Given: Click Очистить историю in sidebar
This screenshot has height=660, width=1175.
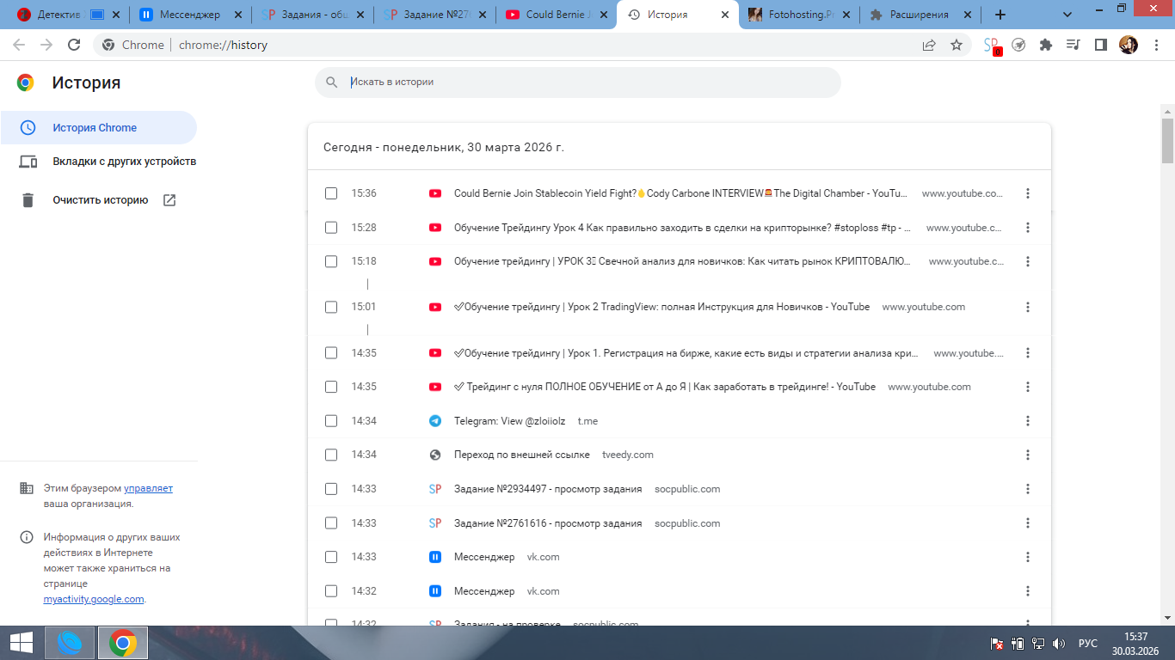Looking at the screenshot, I should tap(101, 200).
